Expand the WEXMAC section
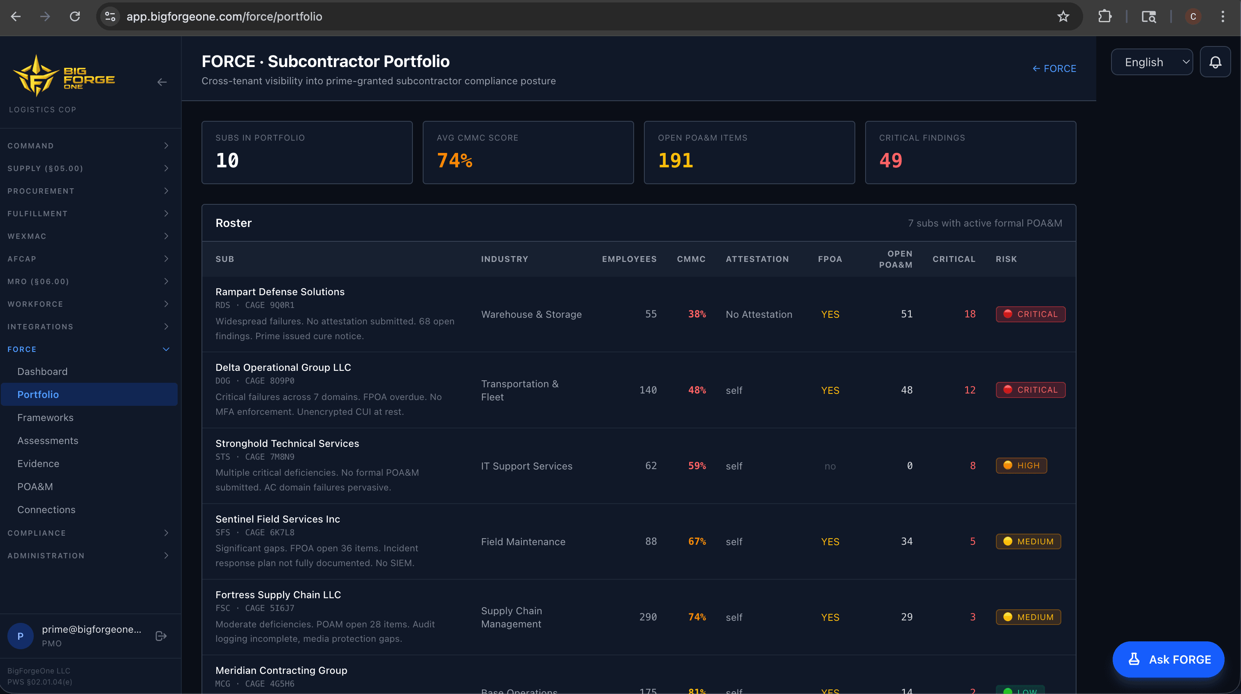Screen dimensions: 1241x694 [89, 236]
